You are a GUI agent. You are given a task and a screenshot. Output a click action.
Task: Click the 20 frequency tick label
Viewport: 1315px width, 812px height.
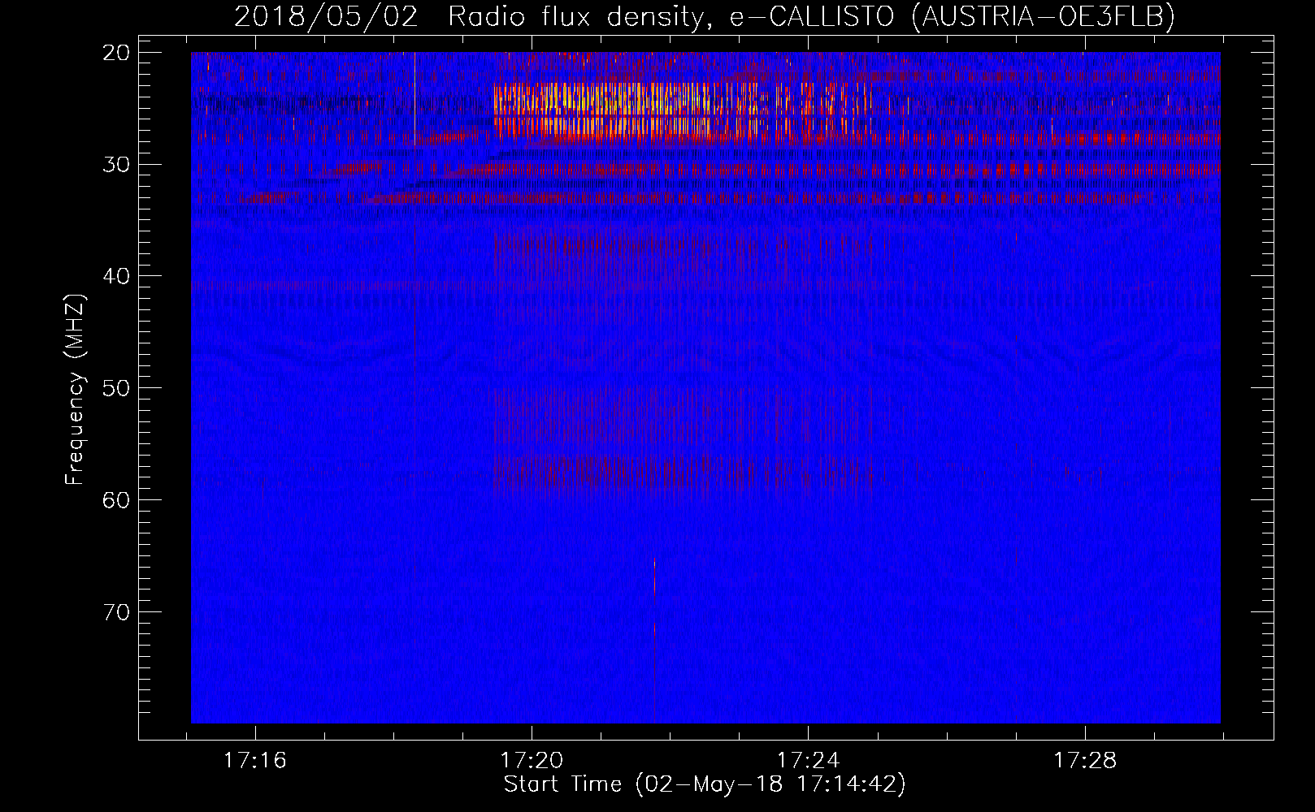point(116,53)
